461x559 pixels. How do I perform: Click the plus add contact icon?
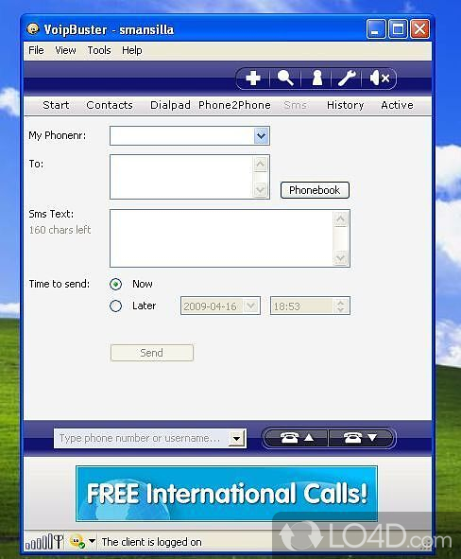pyautogui.click(x=253, y=79)
